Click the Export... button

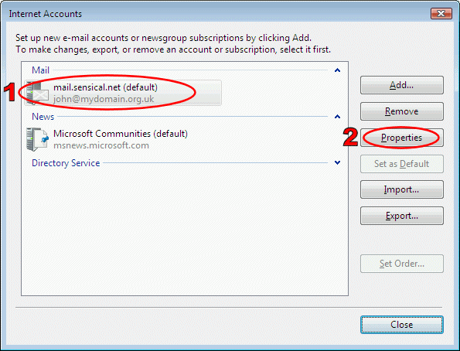[401, 216]
